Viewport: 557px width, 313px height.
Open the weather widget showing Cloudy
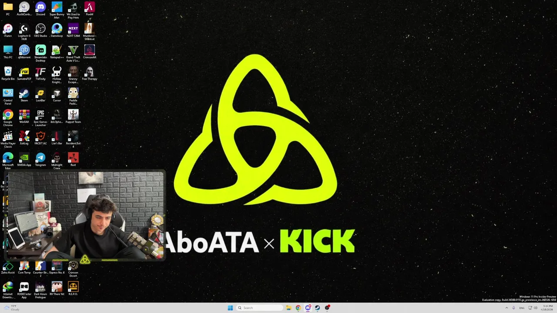(11, 308)
